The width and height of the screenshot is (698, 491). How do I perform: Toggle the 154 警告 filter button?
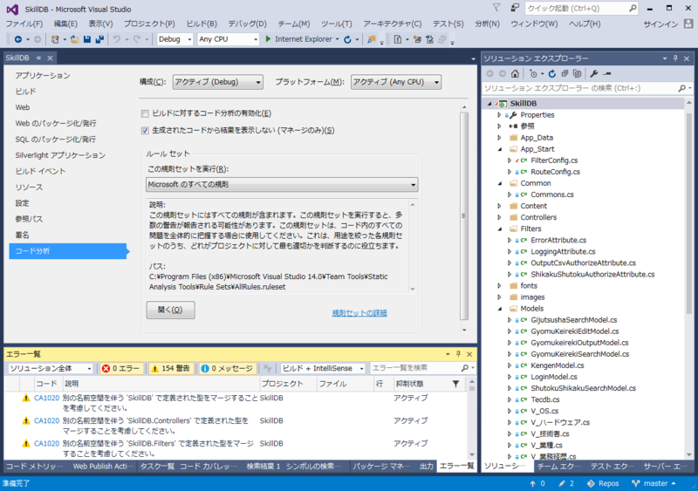pyautogui.click(x=171, y=369)
